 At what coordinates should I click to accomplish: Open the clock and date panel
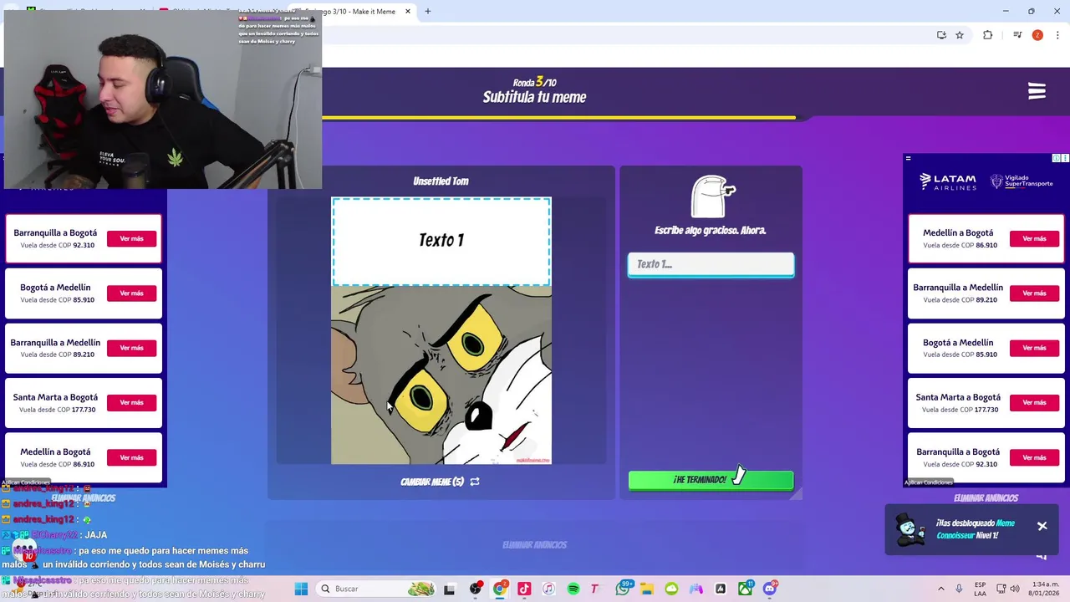coord(1043,589)
